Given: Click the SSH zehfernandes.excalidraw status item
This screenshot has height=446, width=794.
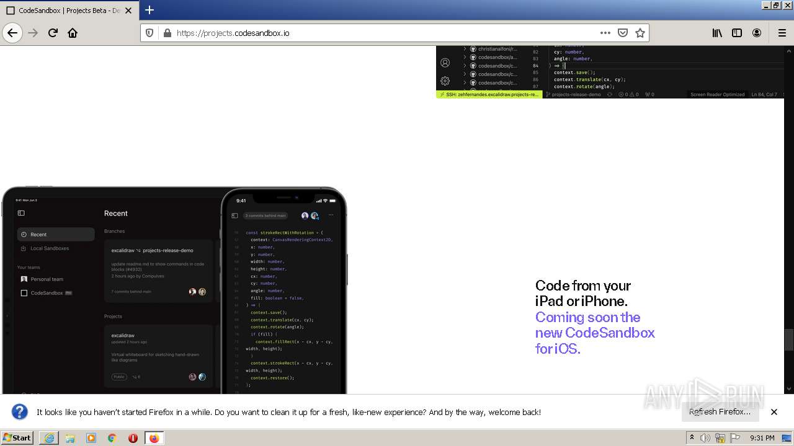Looking at the screenshot, I should (488, 95).
